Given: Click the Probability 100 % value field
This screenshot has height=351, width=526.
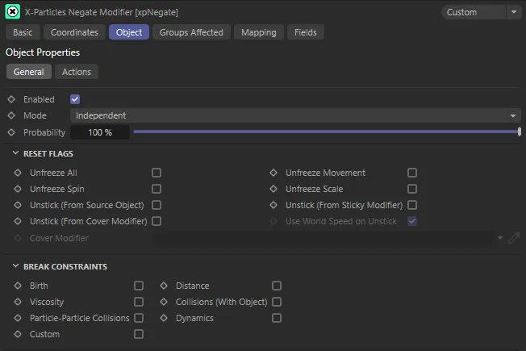Looking at the screenshot, I should (x=100, y=132).
